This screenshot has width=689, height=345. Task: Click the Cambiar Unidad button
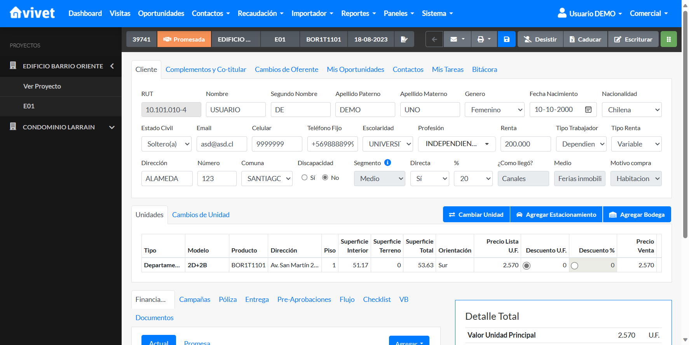pos(476,214)
